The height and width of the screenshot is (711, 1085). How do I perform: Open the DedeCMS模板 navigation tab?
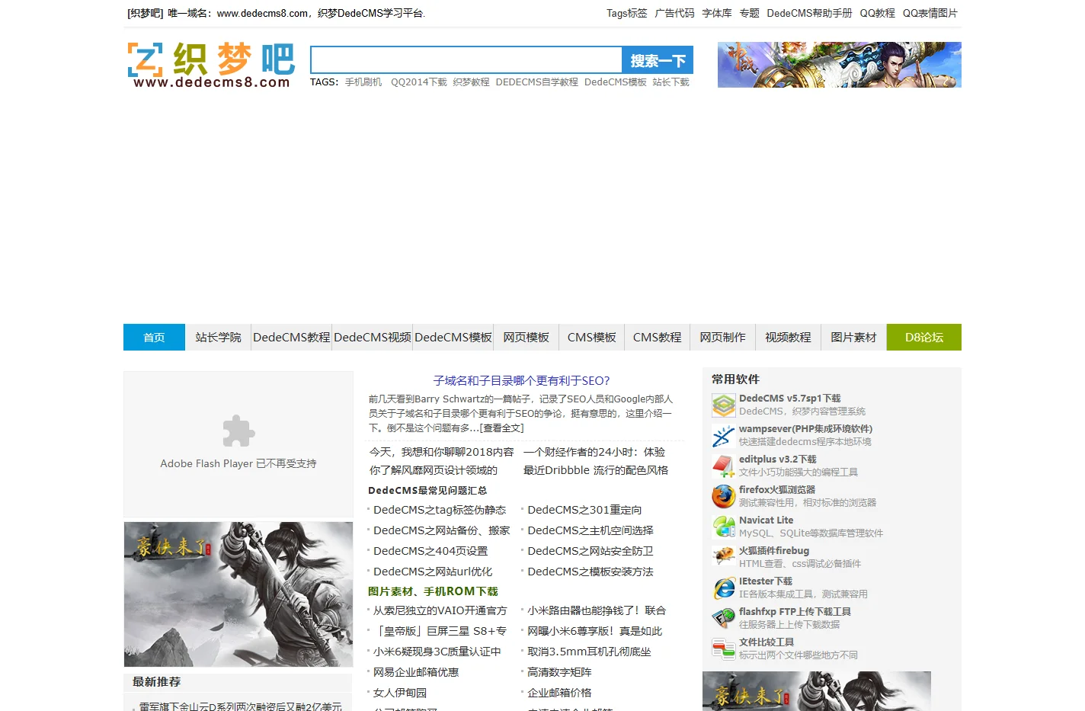pyautogui.click(x=453, y=338)
